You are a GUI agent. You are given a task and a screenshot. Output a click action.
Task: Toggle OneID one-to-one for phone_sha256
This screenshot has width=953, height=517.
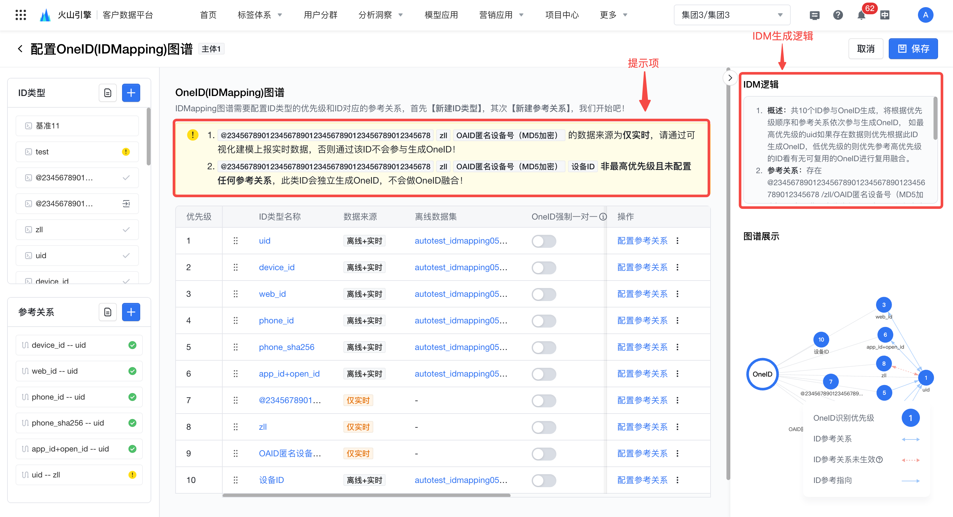544,347
